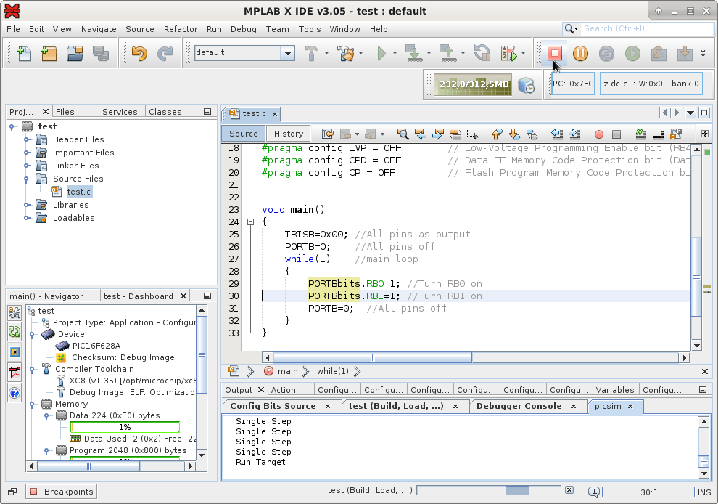Viewport: 718px width, 504px height.
Task: Click the Undo arrow icon
Action: click(x=139, y=53)
